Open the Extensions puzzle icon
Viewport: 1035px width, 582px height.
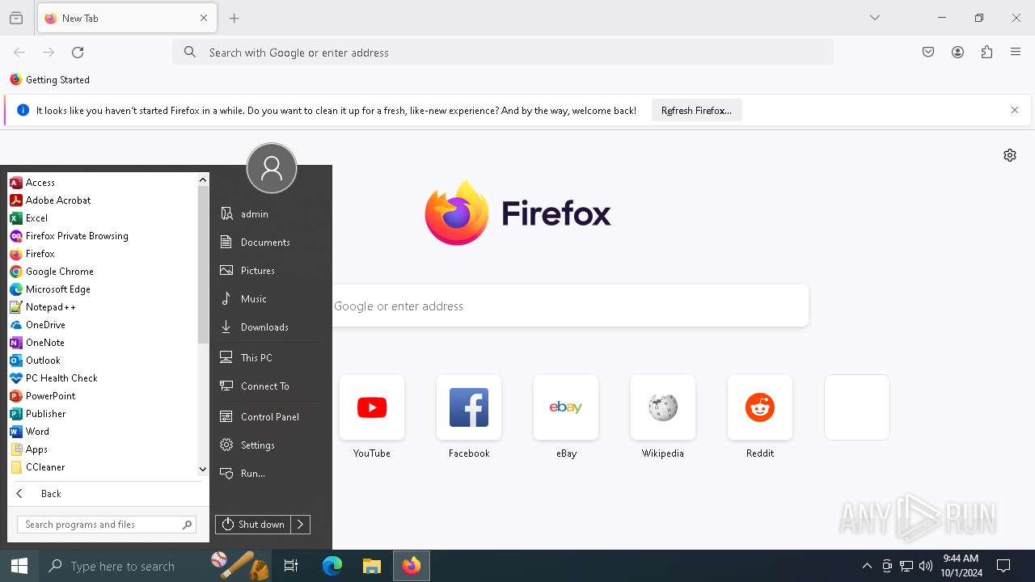pyautogui.click(x=986, y=53)
